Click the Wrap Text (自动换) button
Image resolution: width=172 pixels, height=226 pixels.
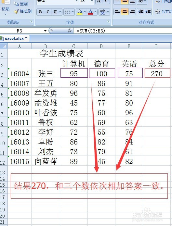pos(163,1)
